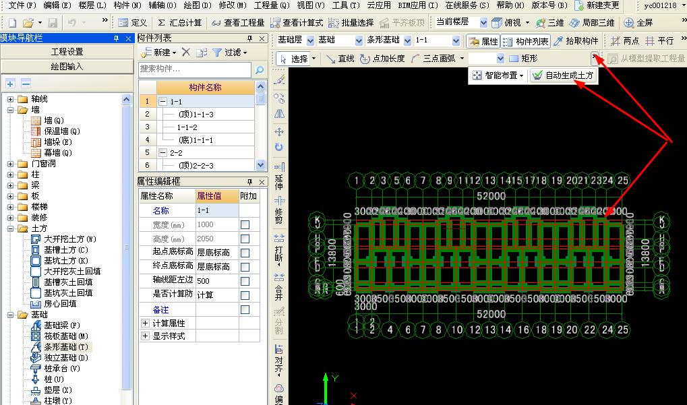Select the 点加长度 drawing tool
This screenshot has width=687, height=405.
click(x=382, y=58)
